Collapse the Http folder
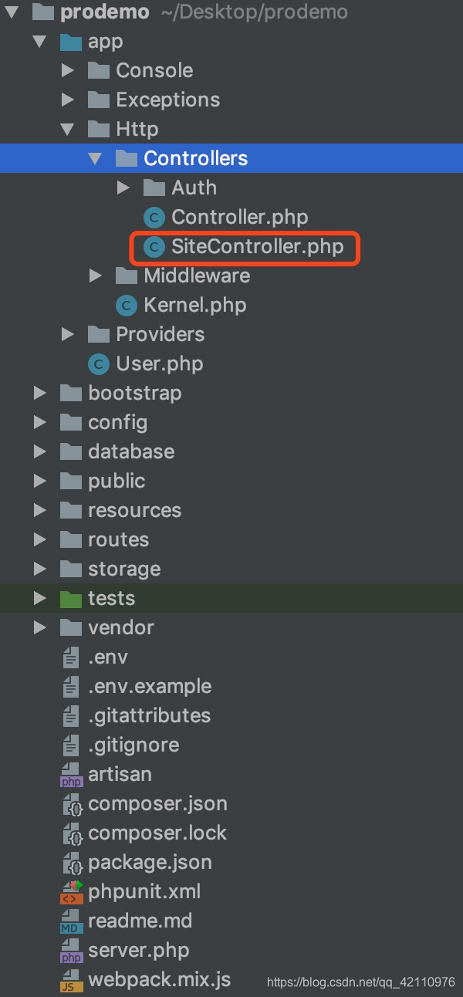463x997 pixels. (66, 129)
